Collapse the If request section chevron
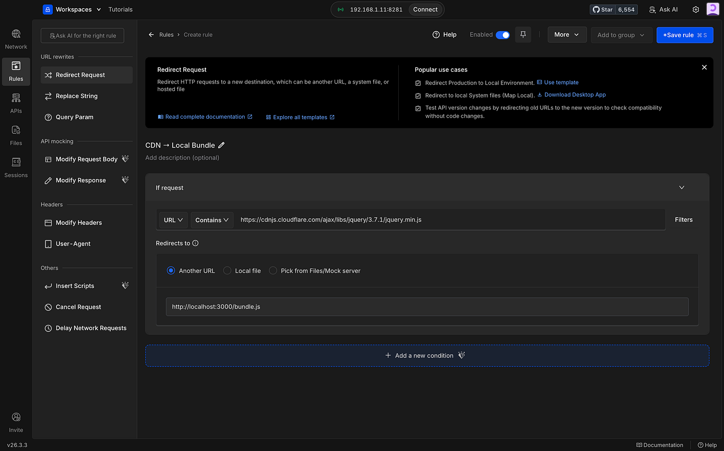Viewport: 724px width, 451px height. pyautogui.click(x=682, y=187)
